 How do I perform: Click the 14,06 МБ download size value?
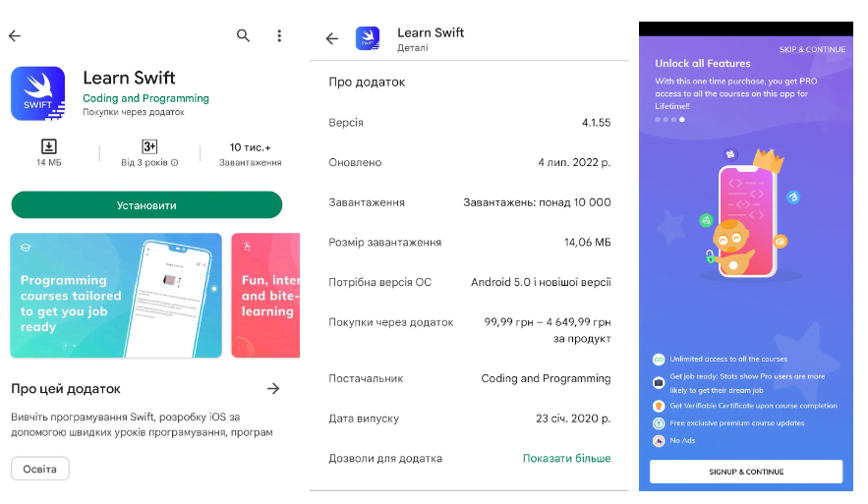587,243
